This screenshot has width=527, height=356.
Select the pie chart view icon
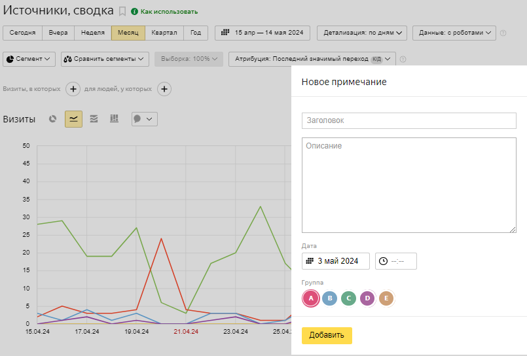point(53,119)
